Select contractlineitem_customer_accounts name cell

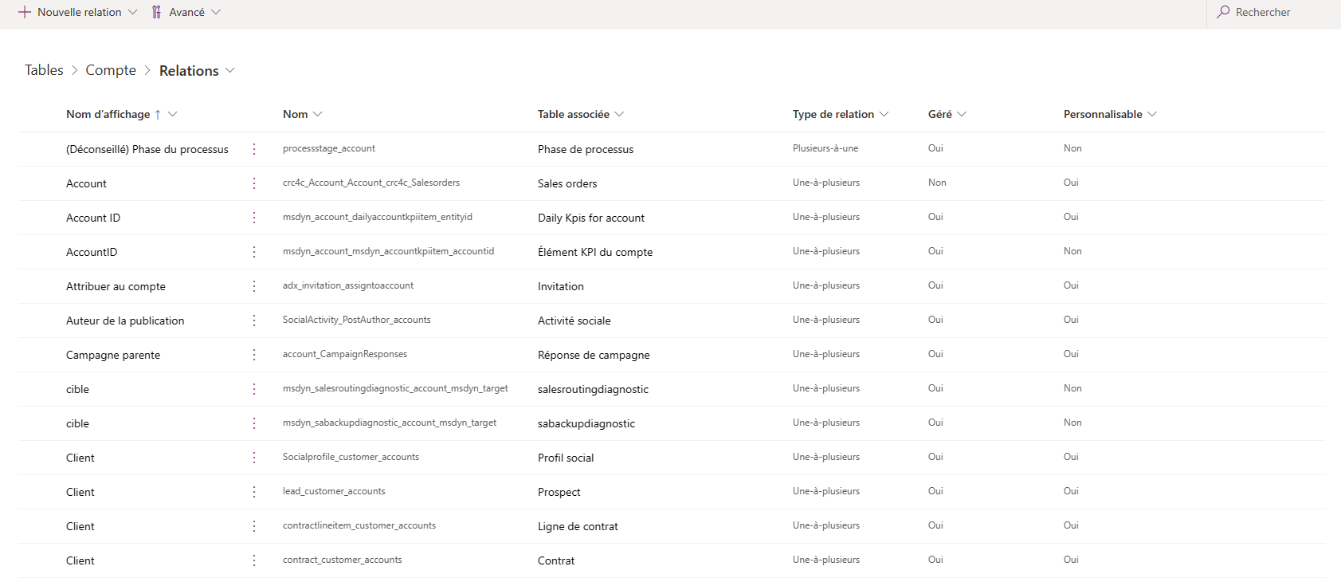click(359, 525)
